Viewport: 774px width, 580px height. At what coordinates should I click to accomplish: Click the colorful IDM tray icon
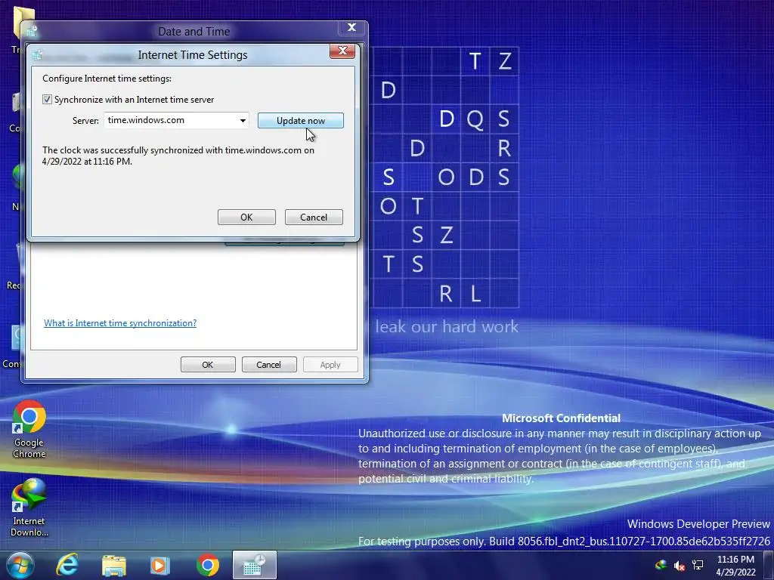pos(661,565)
